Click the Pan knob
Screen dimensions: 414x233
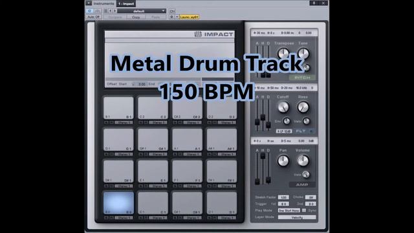point(283,161)
